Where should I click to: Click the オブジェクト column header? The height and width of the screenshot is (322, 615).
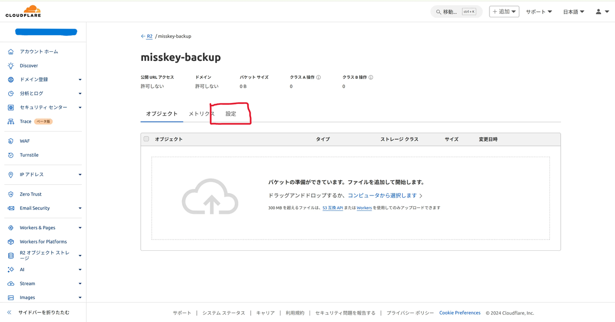click(x=169, y=139)
